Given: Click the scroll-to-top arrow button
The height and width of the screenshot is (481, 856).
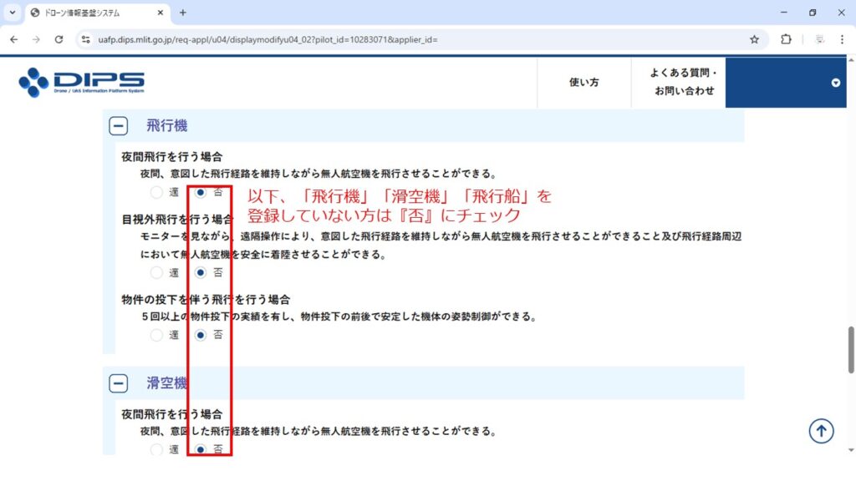Looking at the screenshot, I should (x=821, y=431).
